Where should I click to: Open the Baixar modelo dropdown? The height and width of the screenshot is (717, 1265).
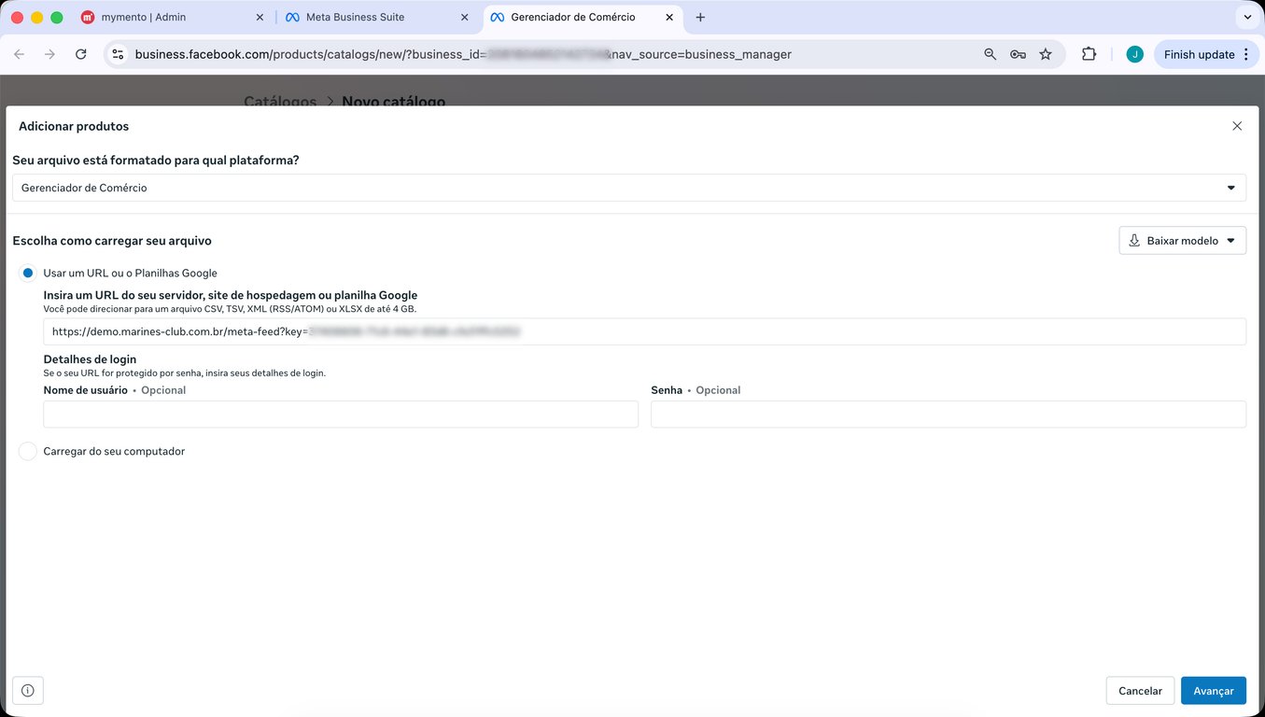(x=1183, y=241)
